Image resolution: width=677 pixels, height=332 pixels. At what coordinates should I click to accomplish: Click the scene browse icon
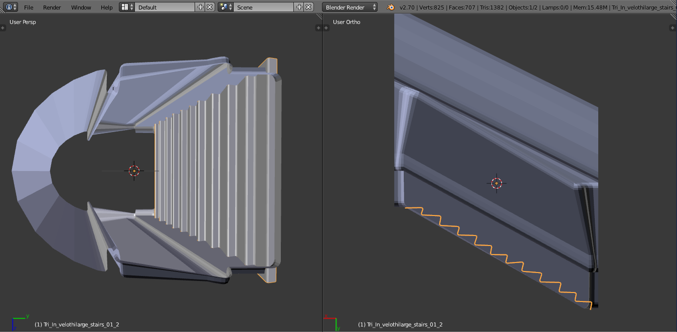[226, 7]
